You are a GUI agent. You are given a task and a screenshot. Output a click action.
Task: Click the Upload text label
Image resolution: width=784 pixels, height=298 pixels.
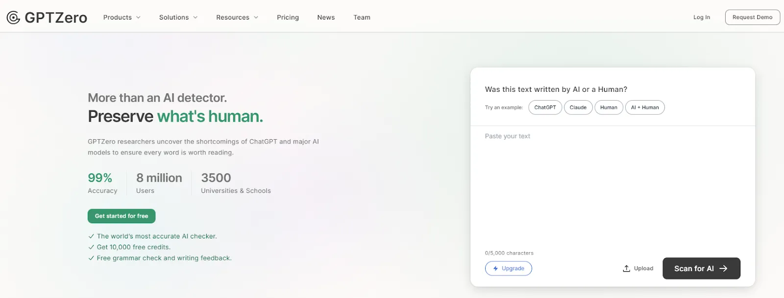pos(643,268)
